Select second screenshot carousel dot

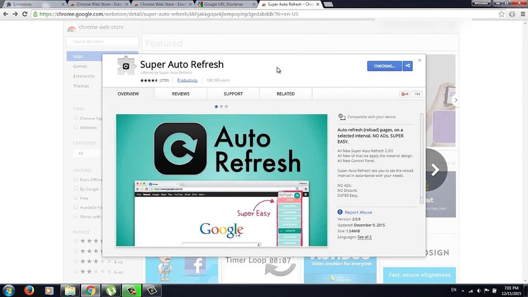click(221, 107)
